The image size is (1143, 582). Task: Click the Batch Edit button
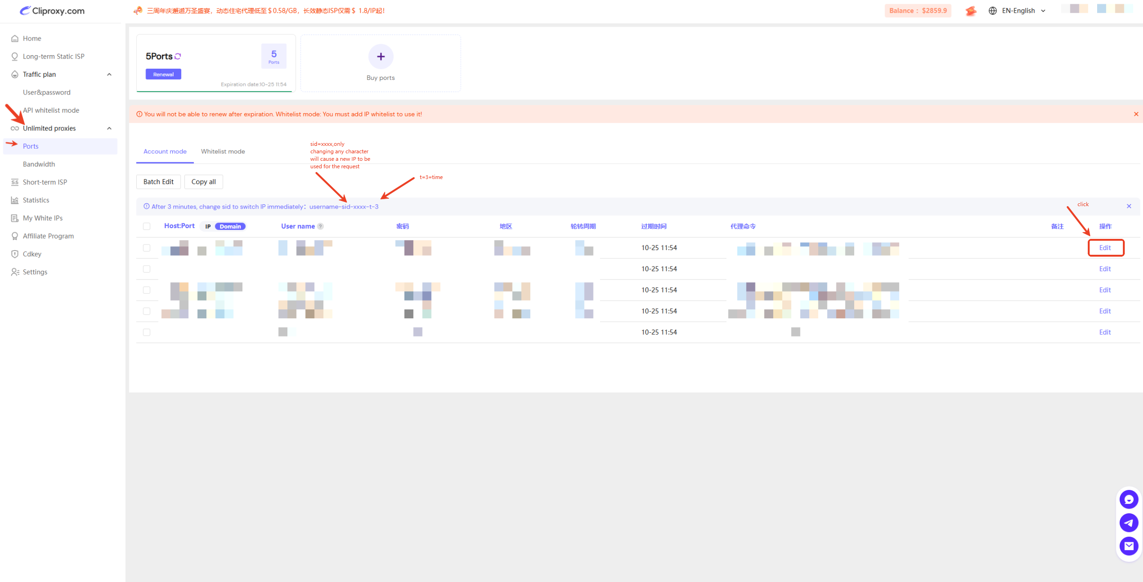coord(158,182)
